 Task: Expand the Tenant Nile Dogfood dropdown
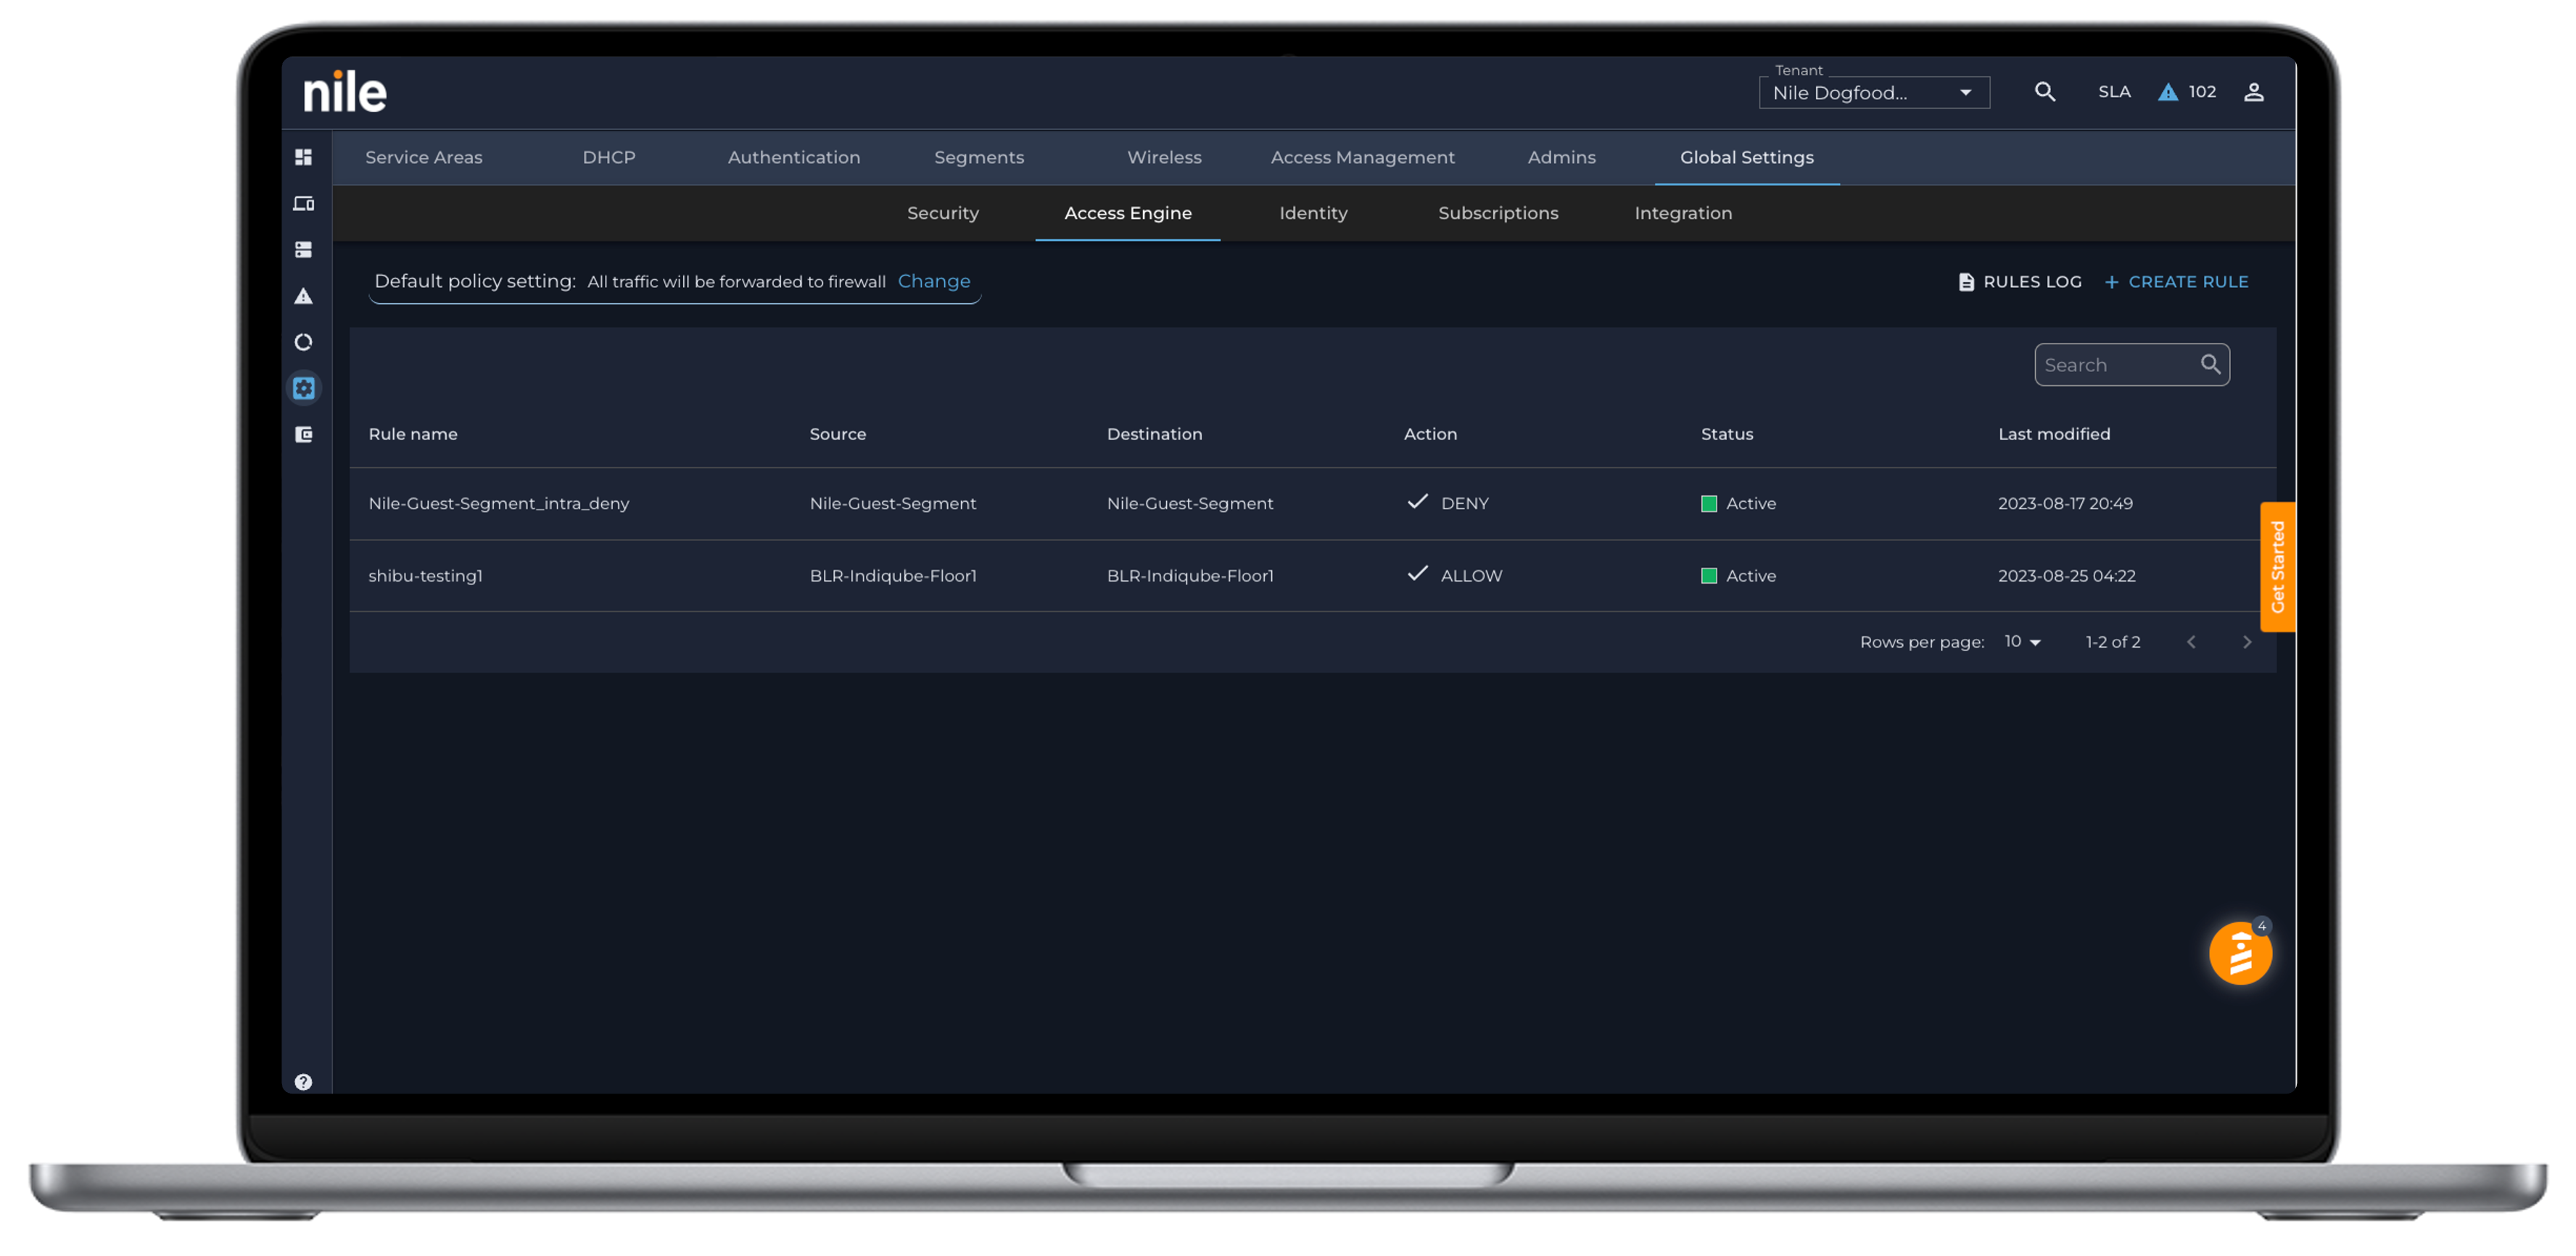pos(1873,93)
